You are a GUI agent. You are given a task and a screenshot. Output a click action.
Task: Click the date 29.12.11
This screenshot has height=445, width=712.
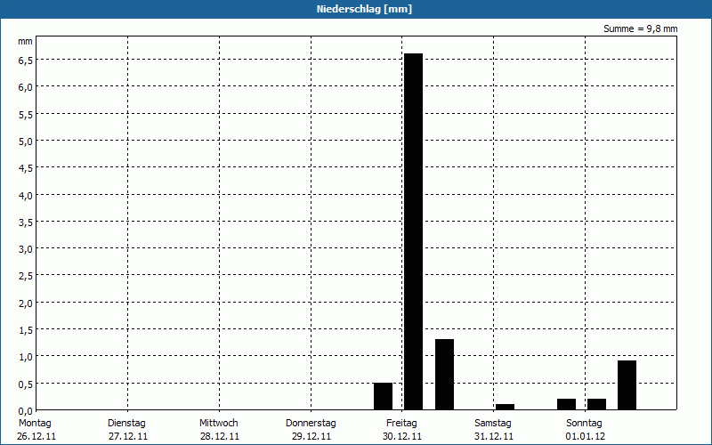pyautogui.click(x=311, y=436)
